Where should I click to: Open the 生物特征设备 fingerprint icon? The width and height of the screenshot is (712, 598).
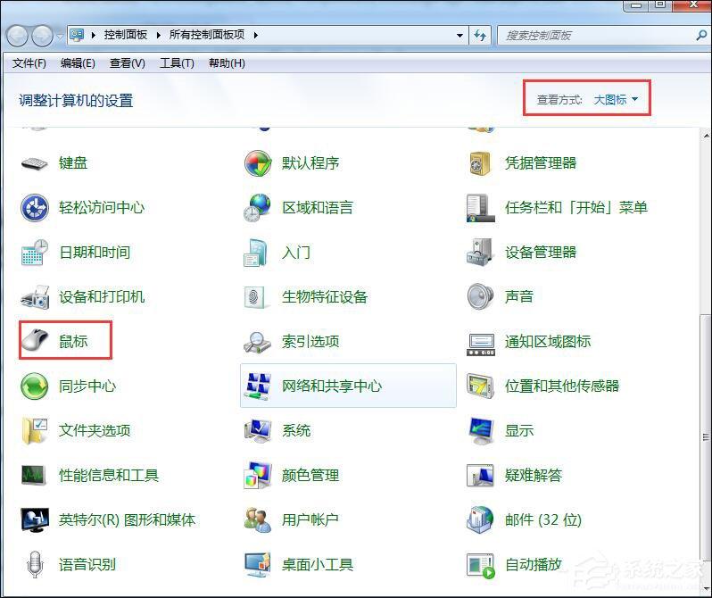click(x=256, y=296)
